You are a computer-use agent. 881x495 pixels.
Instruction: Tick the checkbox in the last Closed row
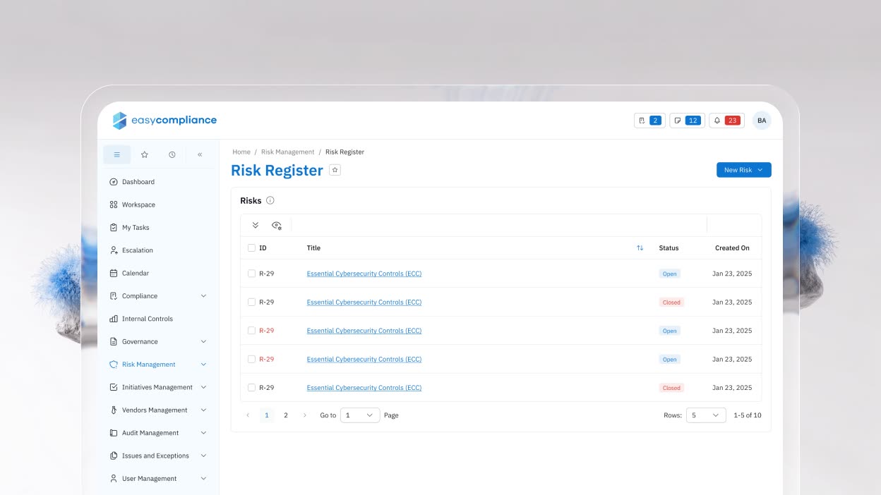click(252, 388)
